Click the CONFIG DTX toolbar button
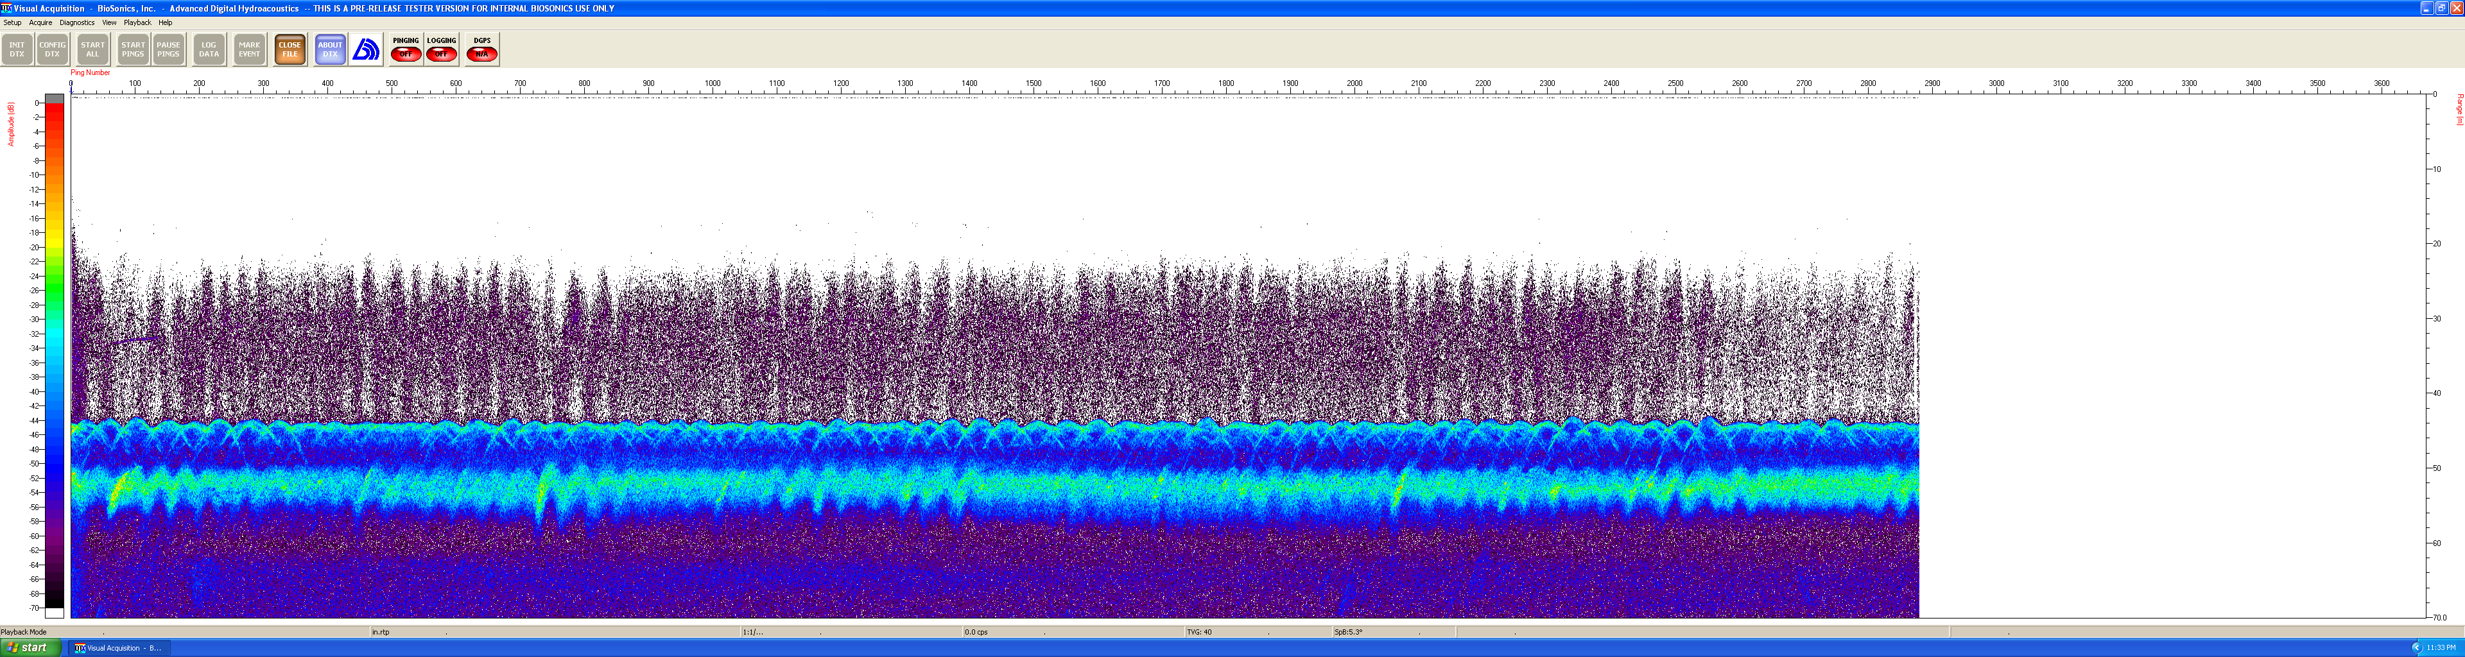The height and width of the screenshot is (657, 2465). 53,50
